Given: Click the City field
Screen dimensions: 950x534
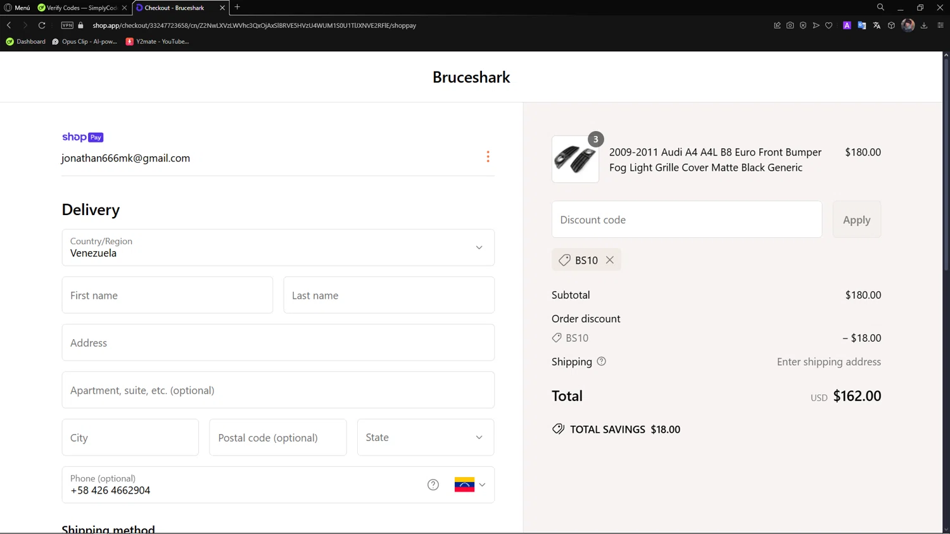Looking at the screenshot, I should (130, 438).
